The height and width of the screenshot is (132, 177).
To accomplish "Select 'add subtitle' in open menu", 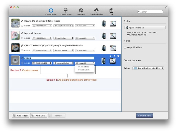I will [x=84, y=70].
